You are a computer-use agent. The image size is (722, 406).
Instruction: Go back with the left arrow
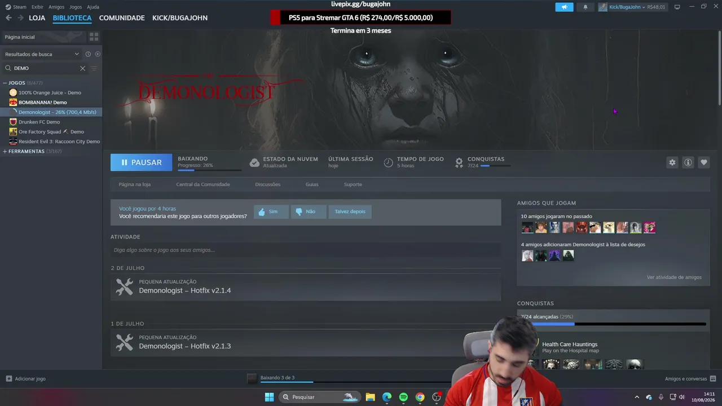8,18
